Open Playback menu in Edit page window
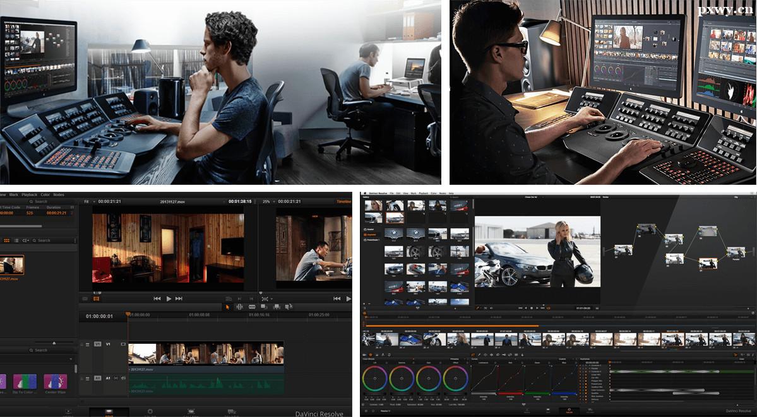This screenshot has height=417, width=757. [x=30, y=194]
